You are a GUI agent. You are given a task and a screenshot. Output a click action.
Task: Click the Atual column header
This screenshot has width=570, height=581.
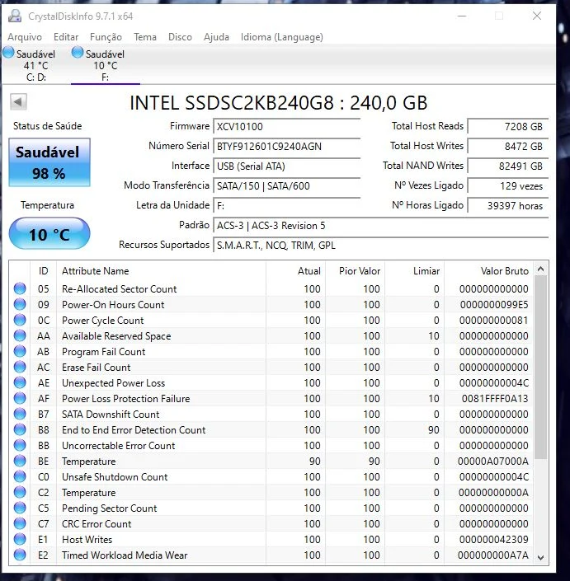295,271
